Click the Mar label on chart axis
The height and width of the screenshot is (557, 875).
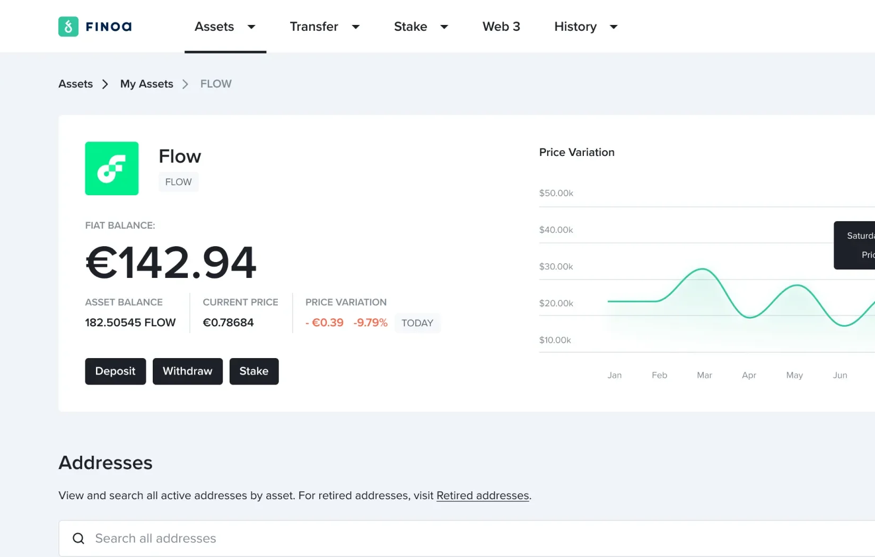click(704, 375)
